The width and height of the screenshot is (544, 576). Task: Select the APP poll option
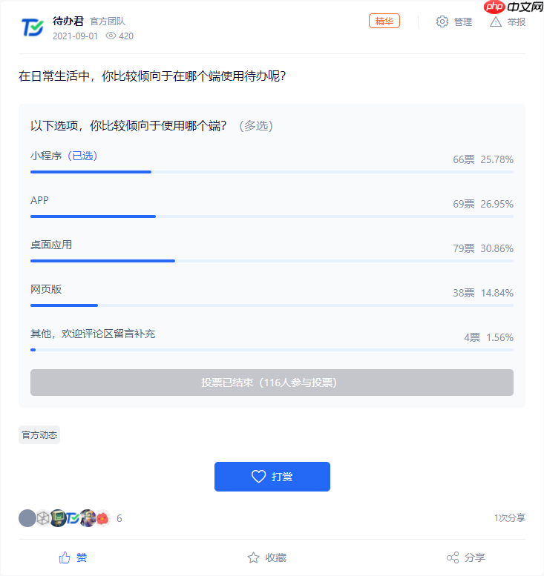[40, 200]
